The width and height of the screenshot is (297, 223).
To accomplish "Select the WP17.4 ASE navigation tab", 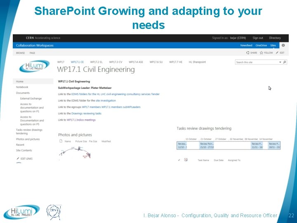I will coord(136,62).
